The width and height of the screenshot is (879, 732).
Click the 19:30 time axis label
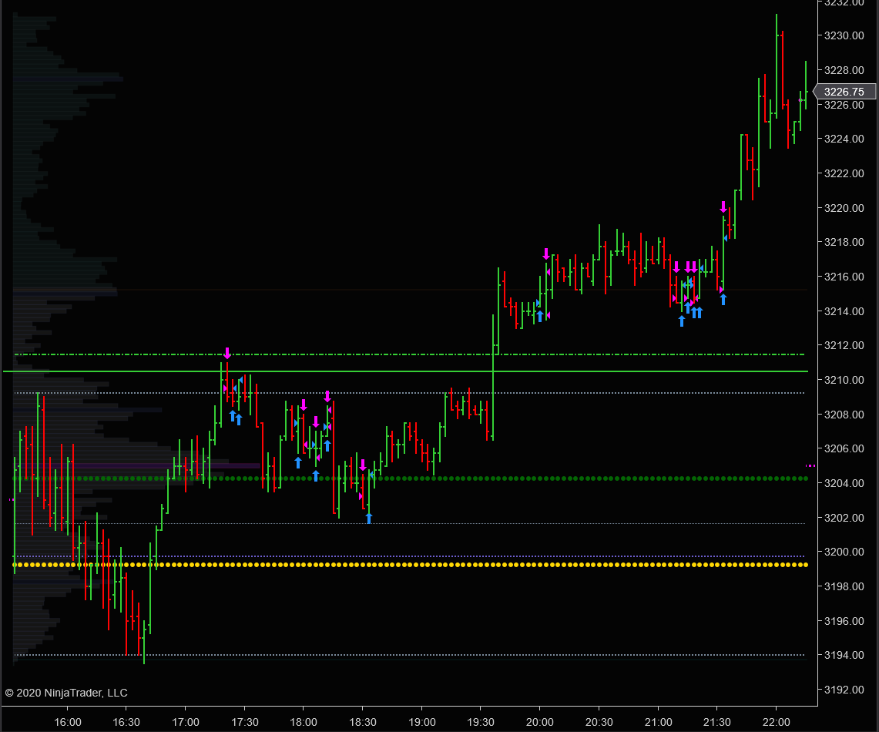[481, 722]
